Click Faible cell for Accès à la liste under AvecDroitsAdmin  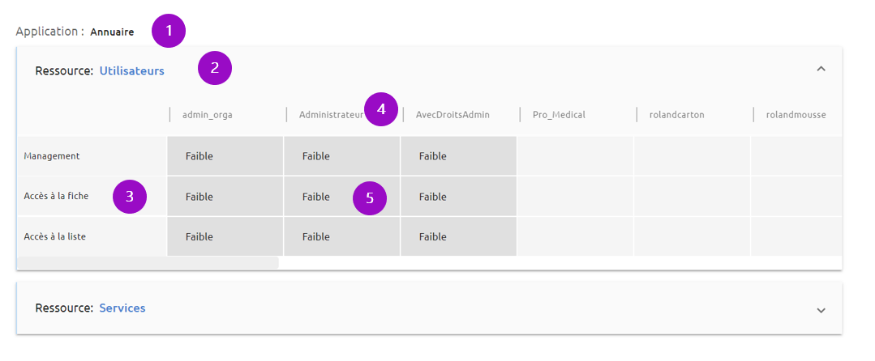(x=458, y=237)
